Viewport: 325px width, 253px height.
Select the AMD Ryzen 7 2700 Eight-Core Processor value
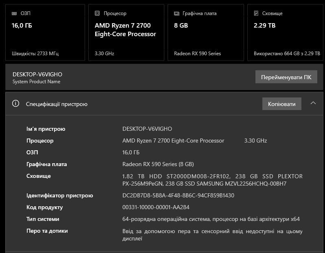click(x=173, y=141)
